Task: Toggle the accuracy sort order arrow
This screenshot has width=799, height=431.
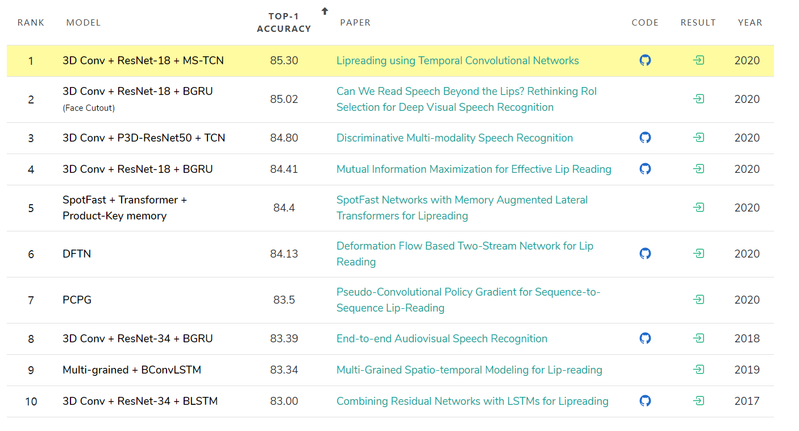Action: click(x=324, y=10)
